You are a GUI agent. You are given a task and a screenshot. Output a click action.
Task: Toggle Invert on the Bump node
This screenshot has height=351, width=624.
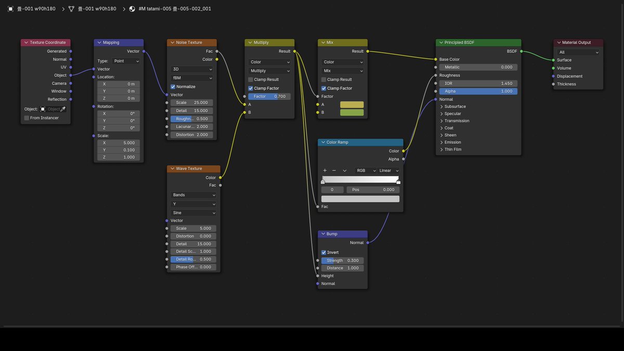(323, 252)
